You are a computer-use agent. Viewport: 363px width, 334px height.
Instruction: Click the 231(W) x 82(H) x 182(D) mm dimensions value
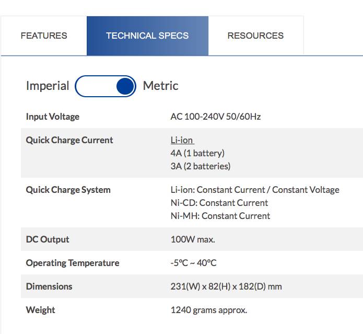point(226,286)
